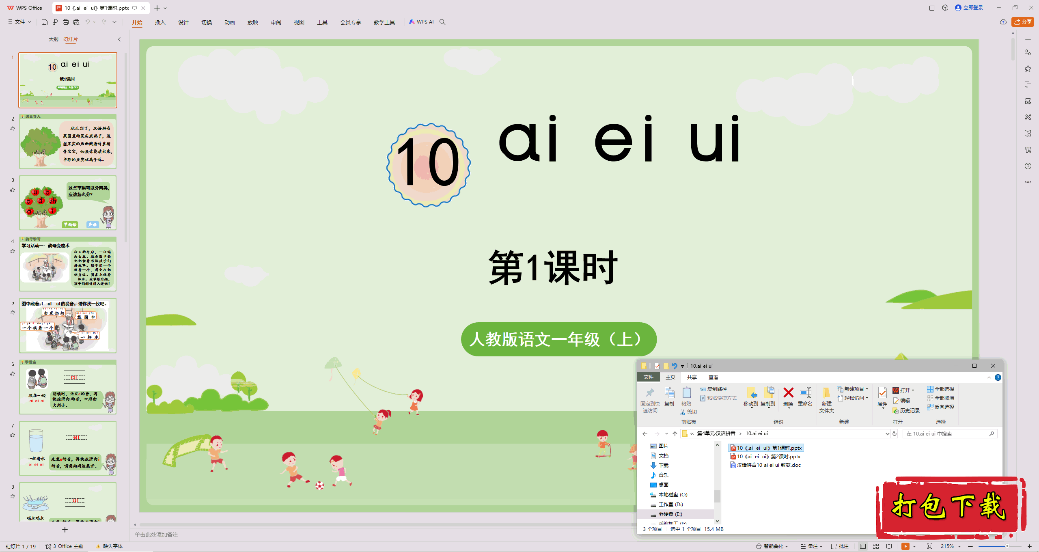Open 轻松访问 dropdown in Explorer ribbon
The height and width of the screenshot is (552, 1039).
click(x=852, y=398)
